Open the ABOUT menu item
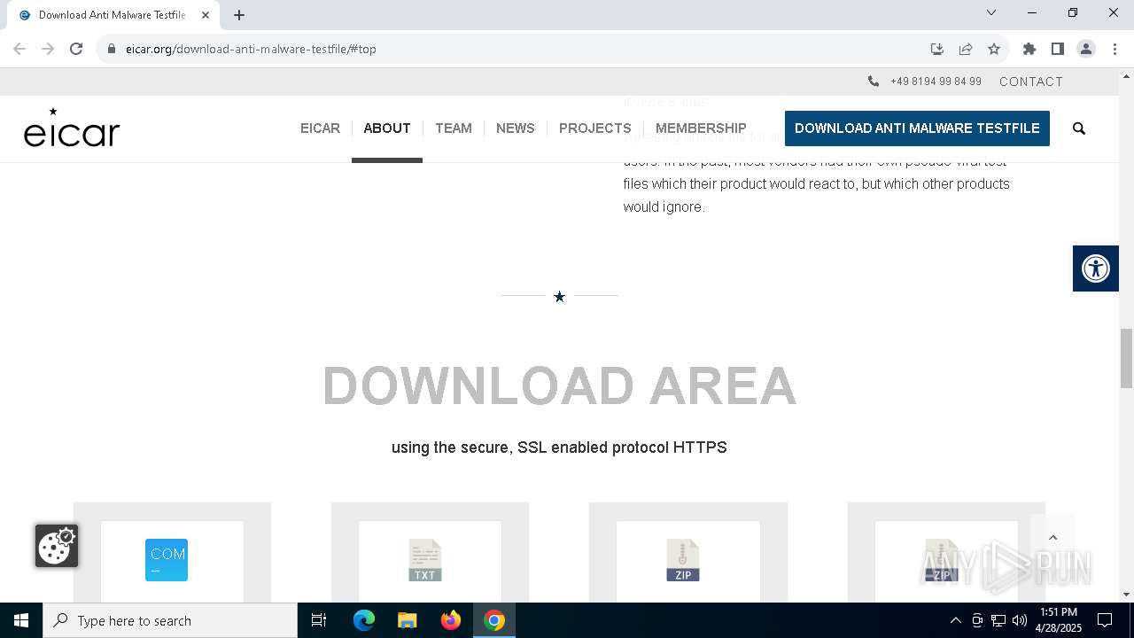The height and width of the screenshot is (638, 1134). click(387, 128)
